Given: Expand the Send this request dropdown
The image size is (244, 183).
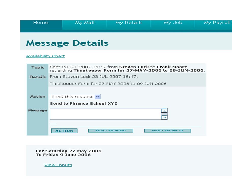Looking at the screenshot, I should pyautogui.click(x=75, y=97).
